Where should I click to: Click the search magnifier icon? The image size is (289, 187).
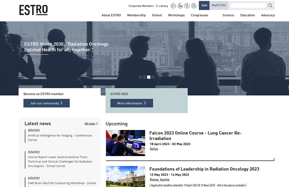(270, 5)
